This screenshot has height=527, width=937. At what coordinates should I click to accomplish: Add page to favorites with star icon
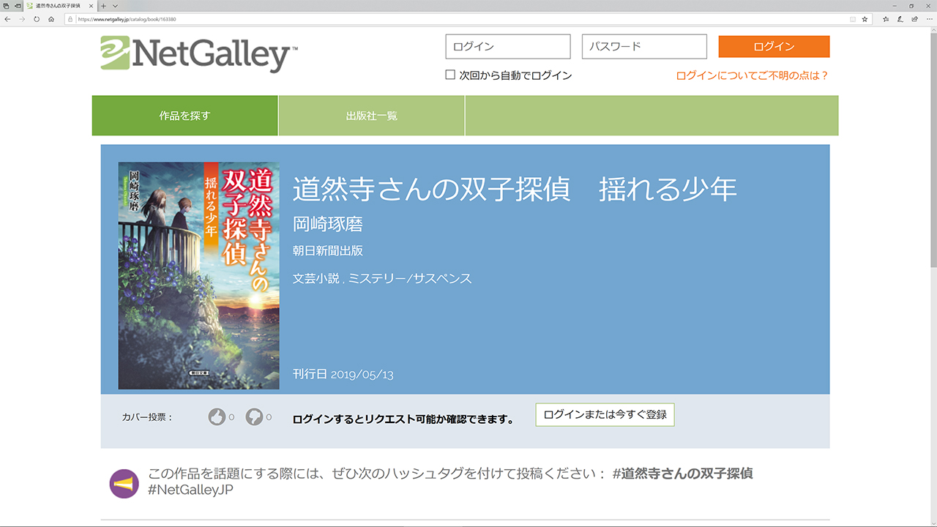[865, 19]
